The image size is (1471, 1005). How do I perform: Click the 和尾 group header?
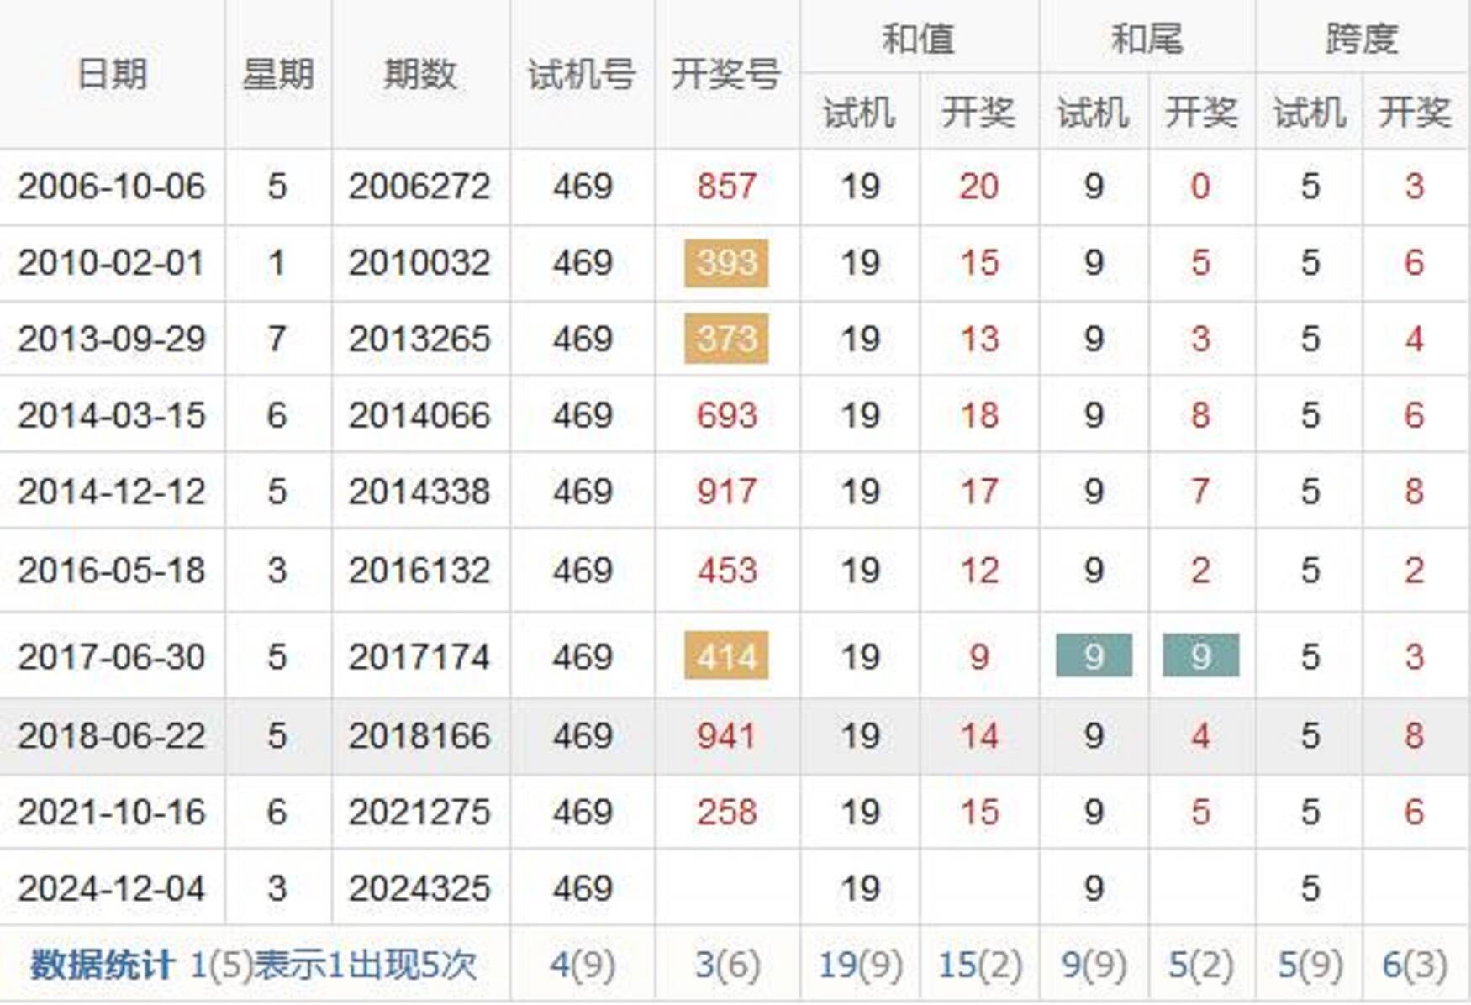coord(1147,39)
